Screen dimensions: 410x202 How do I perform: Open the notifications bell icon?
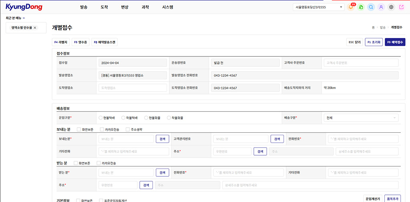point(351,7)
